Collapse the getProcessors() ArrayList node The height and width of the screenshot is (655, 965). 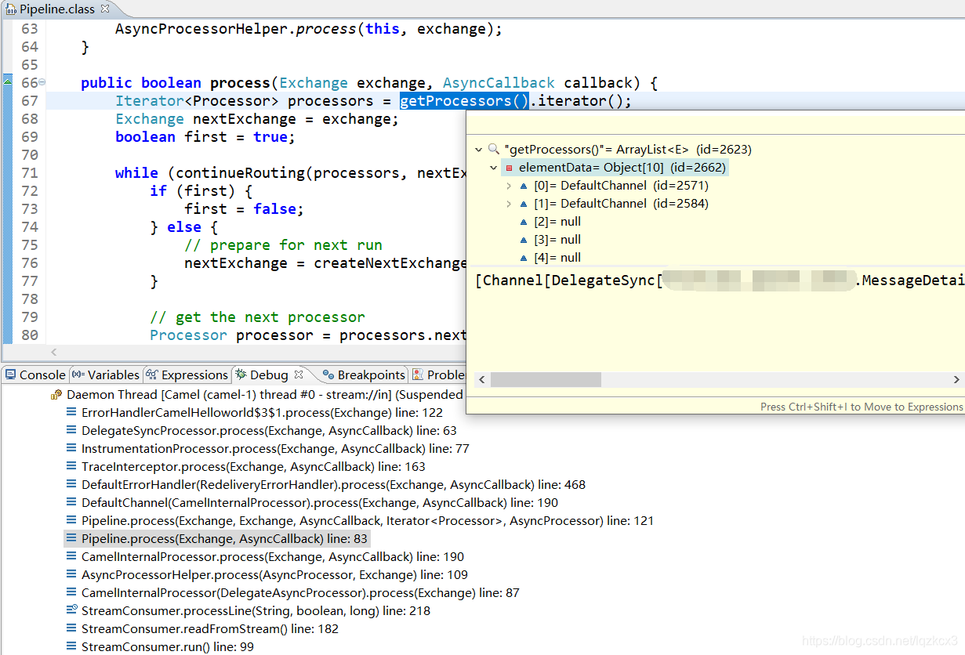[479, 149]
